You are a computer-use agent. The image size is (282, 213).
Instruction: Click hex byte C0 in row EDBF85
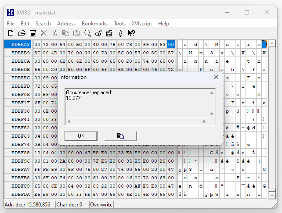click(x=154, y=153)
